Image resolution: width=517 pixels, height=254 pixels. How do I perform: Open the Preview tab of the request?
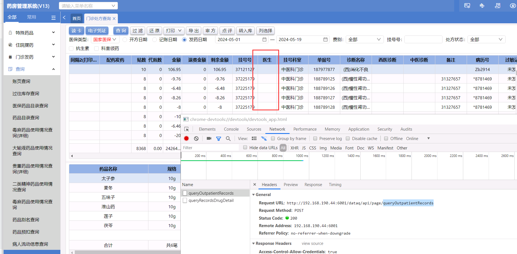[290, 185]
